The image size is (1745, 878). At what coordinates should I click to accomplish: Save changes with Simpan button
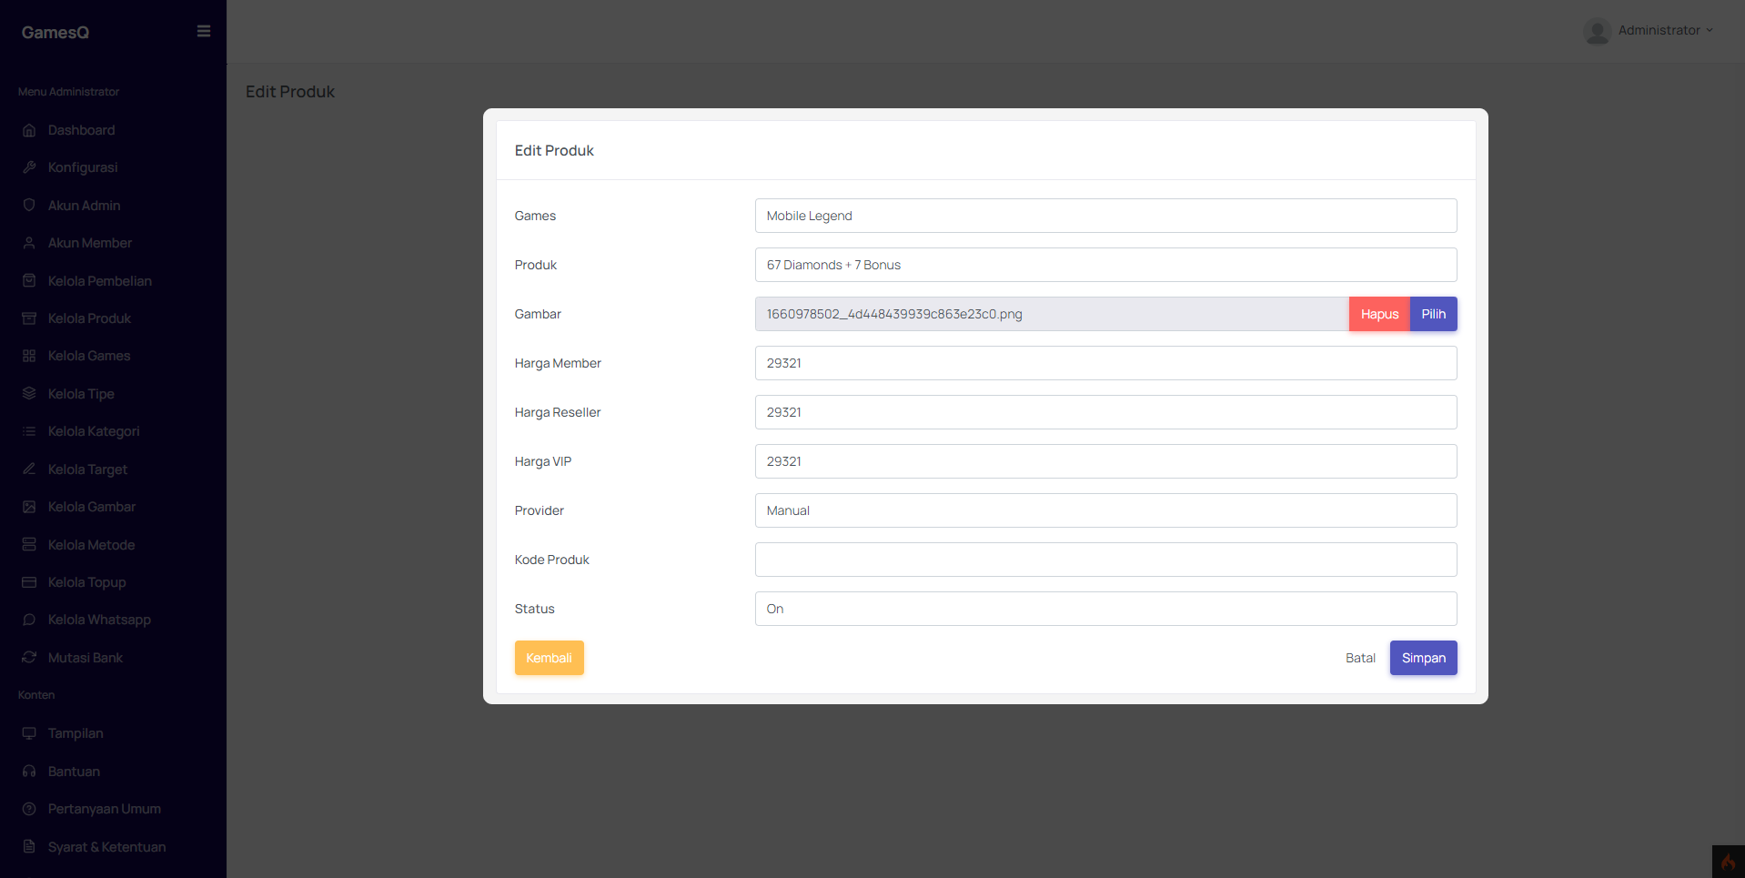(1424, 658)
